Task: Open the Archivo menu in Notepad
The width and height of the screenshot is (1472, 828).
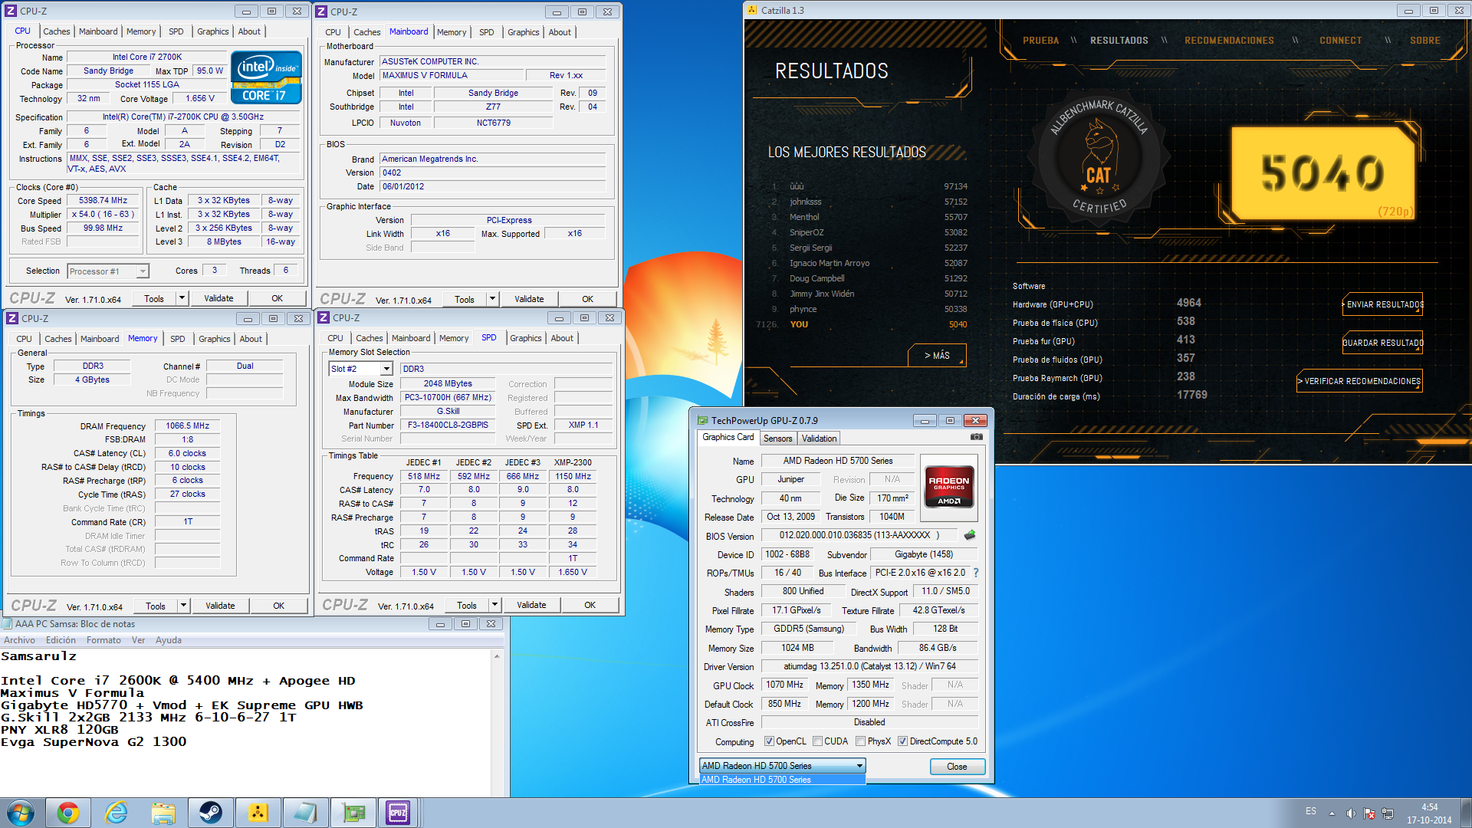Action: [19, 640]
